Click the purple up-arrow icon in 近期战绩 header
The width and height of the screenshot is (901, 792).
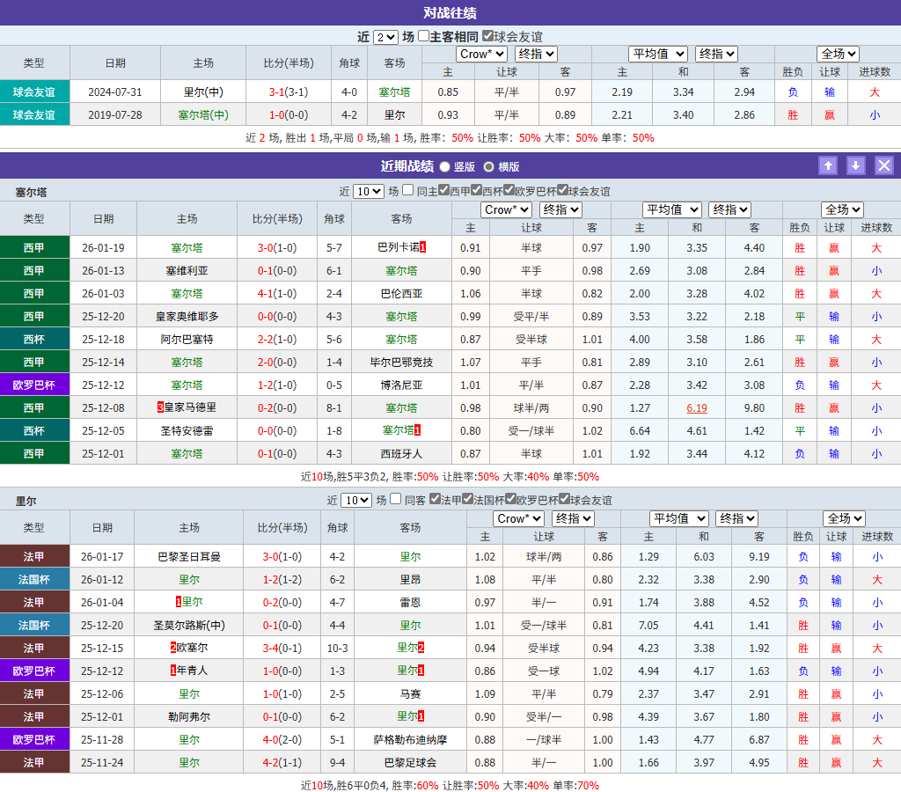point(828,165)
